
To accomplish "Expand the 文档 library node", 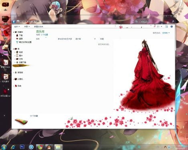I will 15,59.
